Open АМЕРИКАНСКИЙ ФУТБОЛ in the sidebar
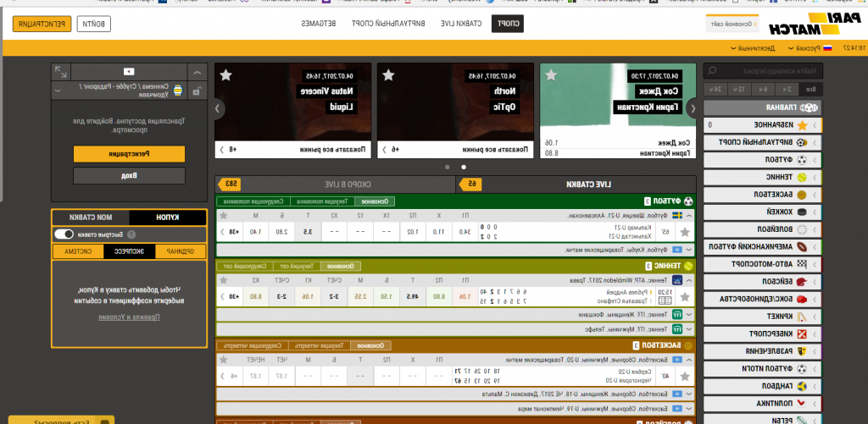Screen dimensions: 868x424 (763, 246)
